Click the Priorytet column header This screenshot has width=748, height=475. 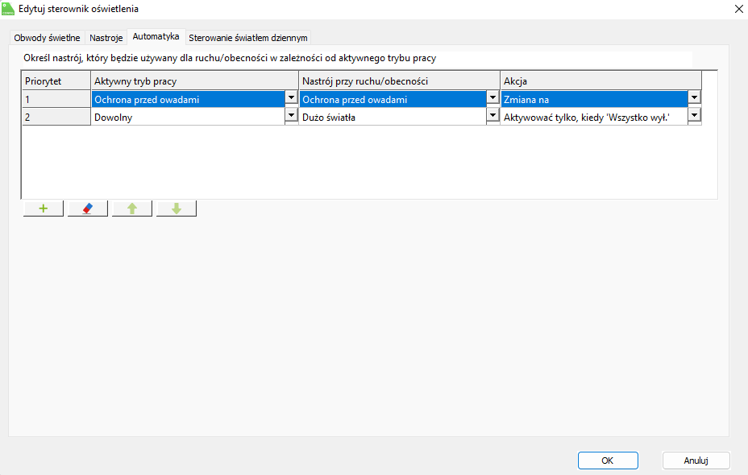[x=56, y=81]
